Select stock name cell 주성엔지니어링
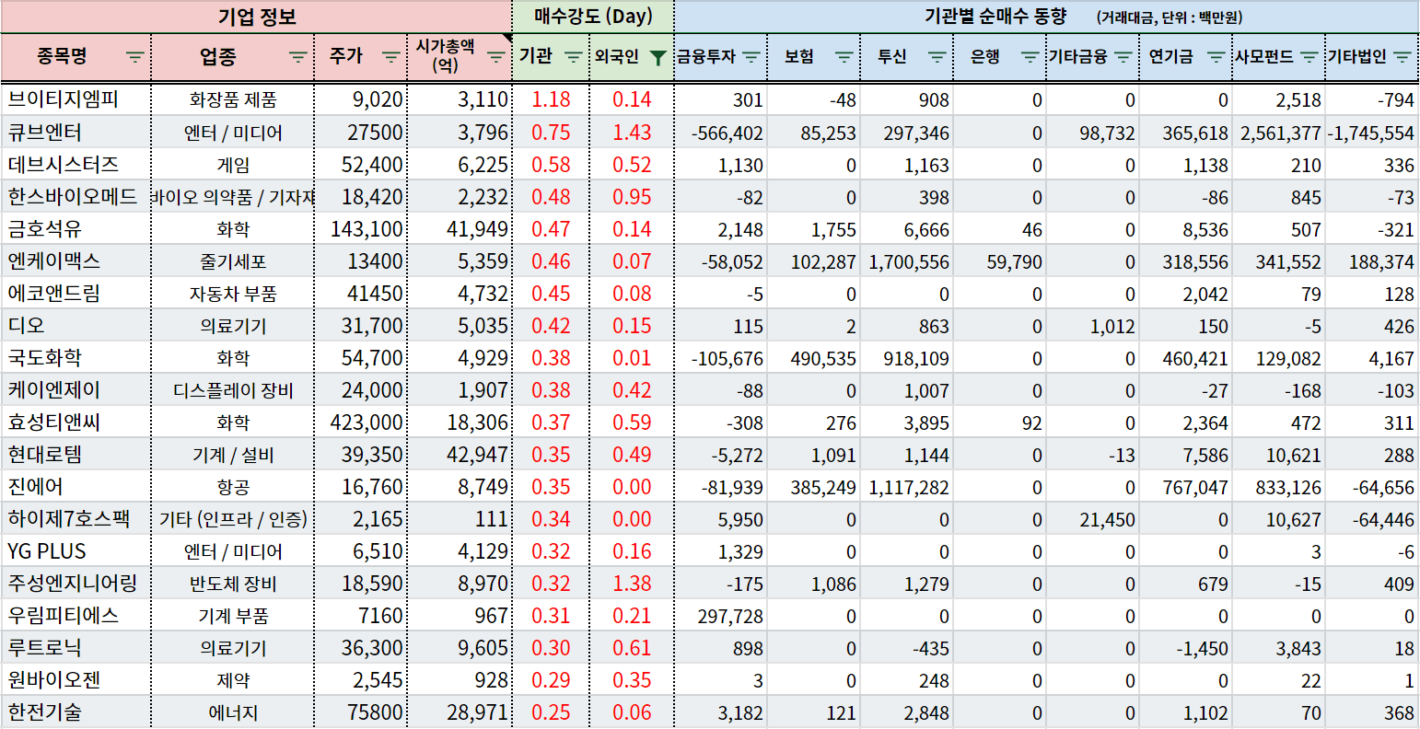Screen dimensions: 1420x729 click(76, 583)
